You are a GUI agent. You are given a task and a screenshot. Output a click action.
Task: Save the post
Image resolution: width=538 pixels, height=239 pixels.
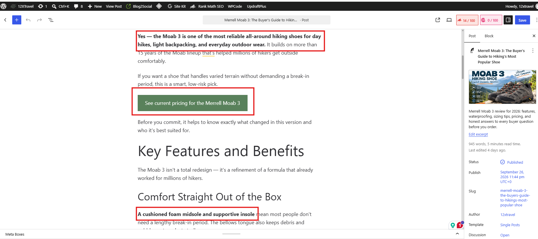tap(522, 20)
